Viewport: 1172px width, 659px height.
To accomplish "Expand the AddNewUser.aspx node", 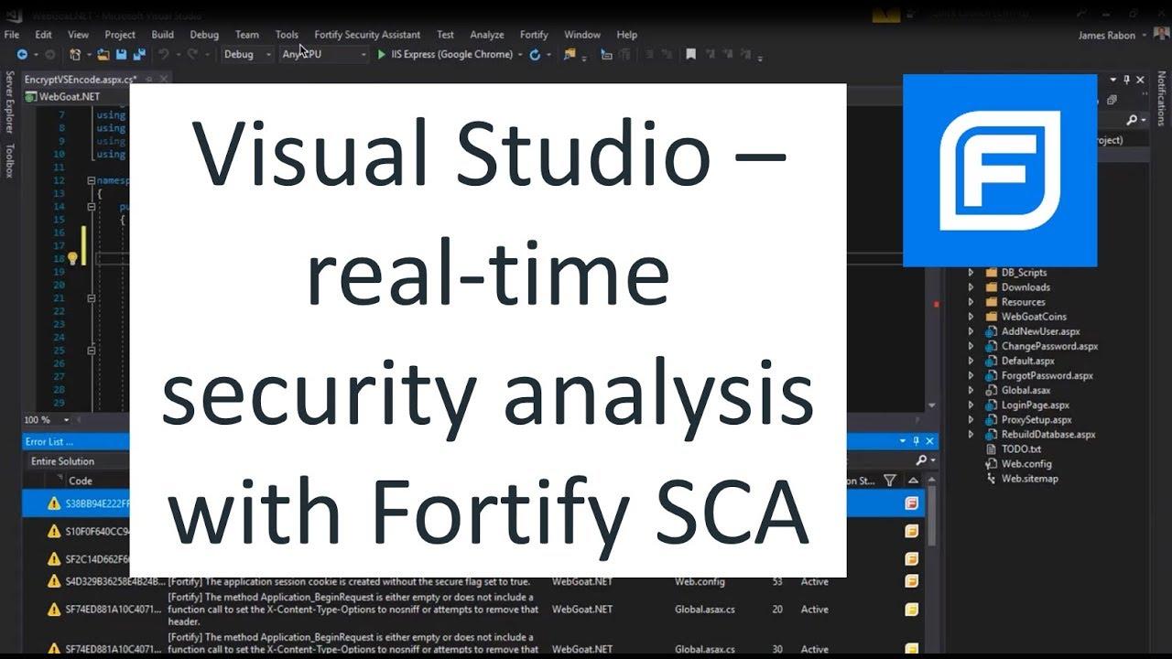I will click(x=971, y=331).
